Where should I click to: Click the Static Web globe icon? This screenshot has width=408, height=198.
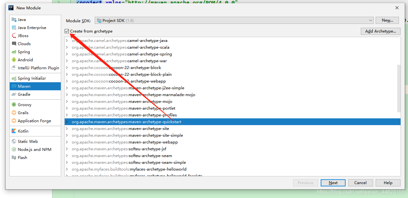point(14,141)
